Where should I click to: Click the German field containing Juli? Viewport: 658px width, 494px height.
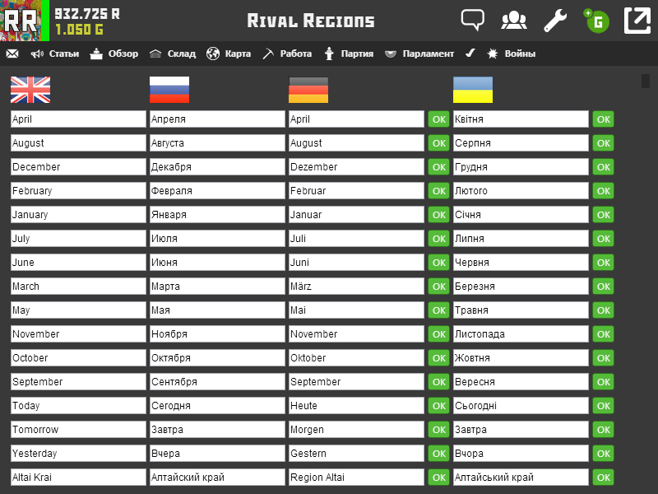(x=357, y=239)
